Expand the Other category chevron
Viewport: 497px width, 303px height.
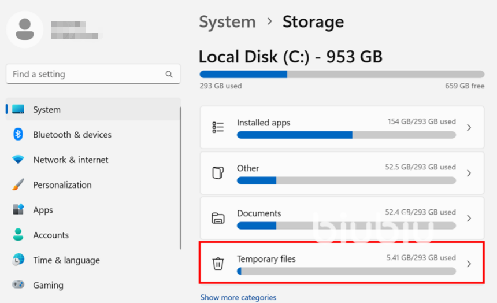(x=469, y=173)
